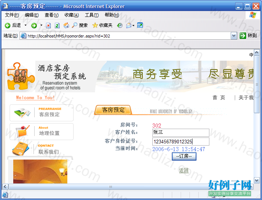Click the Mail envelope icon
This screenshot has height=200, width=262.
129,25
